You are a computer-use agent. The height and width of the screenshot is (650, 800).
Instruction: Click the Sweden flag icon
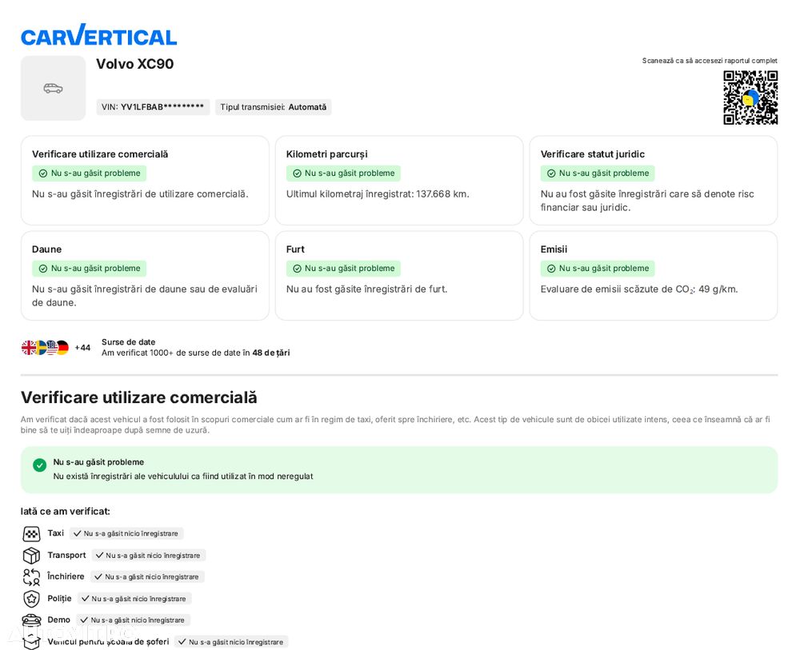(41, 348)
